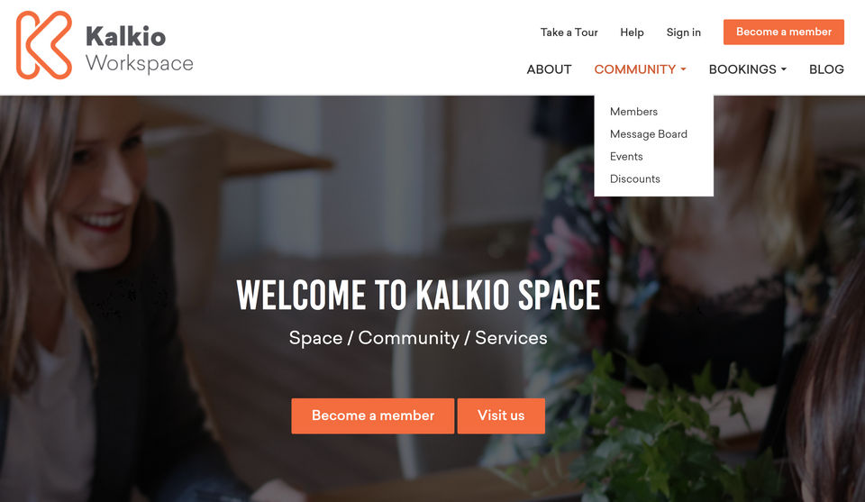Open the ABOUT navigation item
The height and width of the screenshot is (502, 865).
(549, 69)
